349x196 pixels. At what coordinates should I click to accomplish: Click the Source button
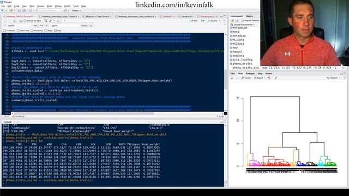(213, 21)
